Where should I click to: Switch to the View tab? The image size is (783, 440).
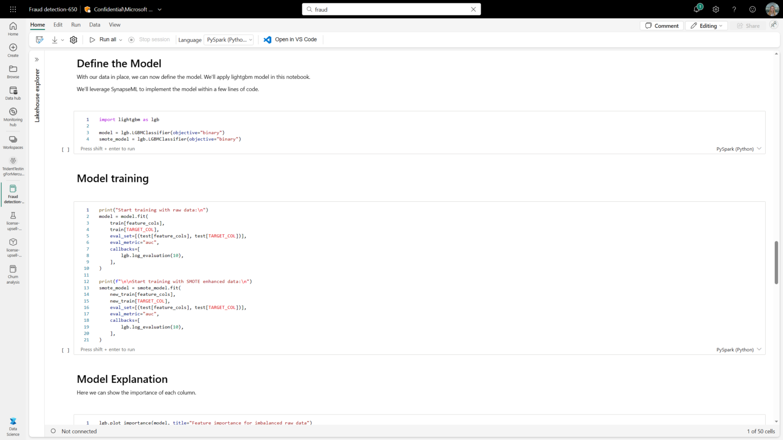point(114,24)
